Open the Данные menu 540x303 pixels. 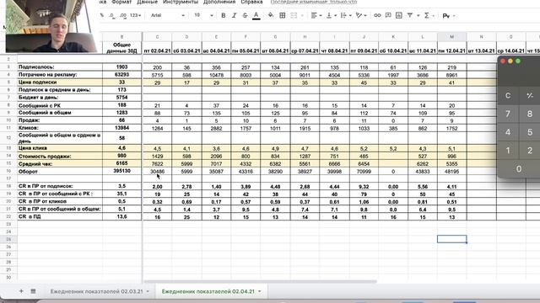(147, 2)
